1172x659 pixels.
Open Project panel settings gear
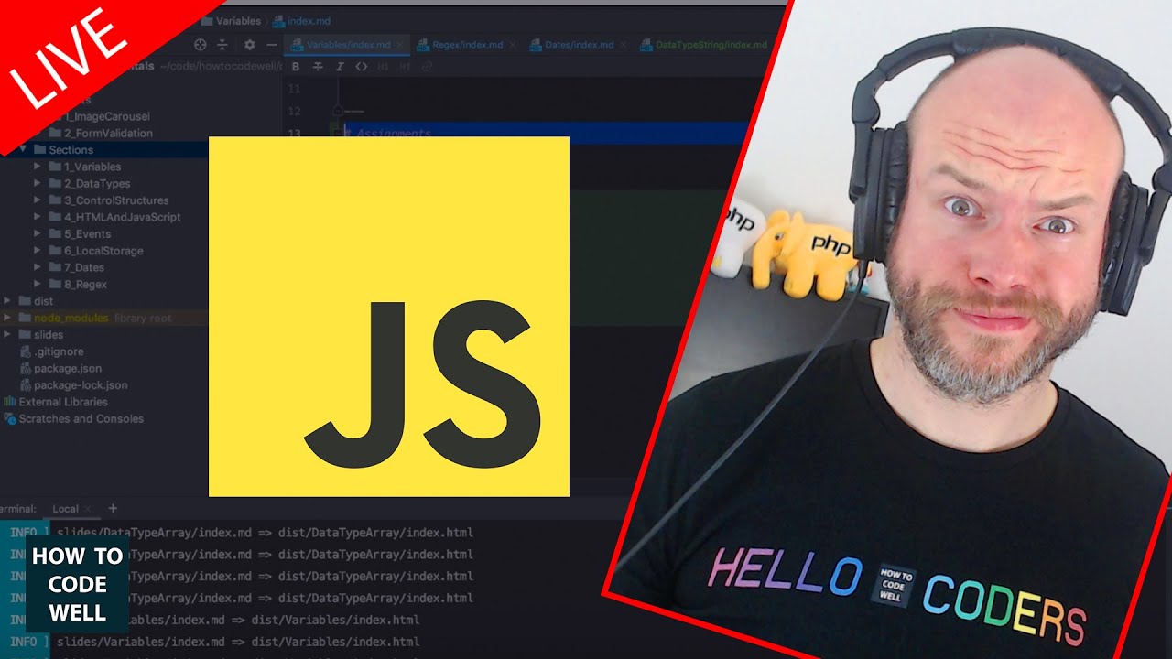pos(248,44)
